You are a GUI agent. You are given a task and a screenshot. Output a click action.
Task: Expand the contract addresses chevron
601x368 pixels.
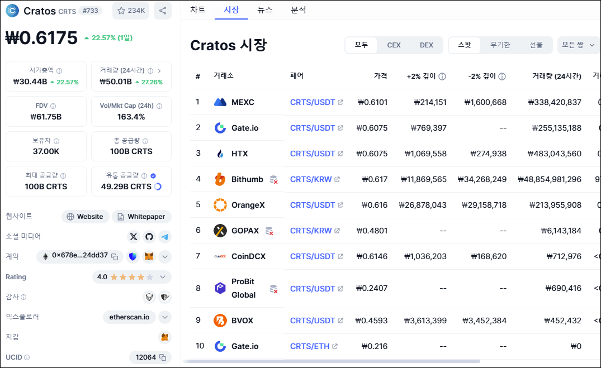click(x=165, y=256)
